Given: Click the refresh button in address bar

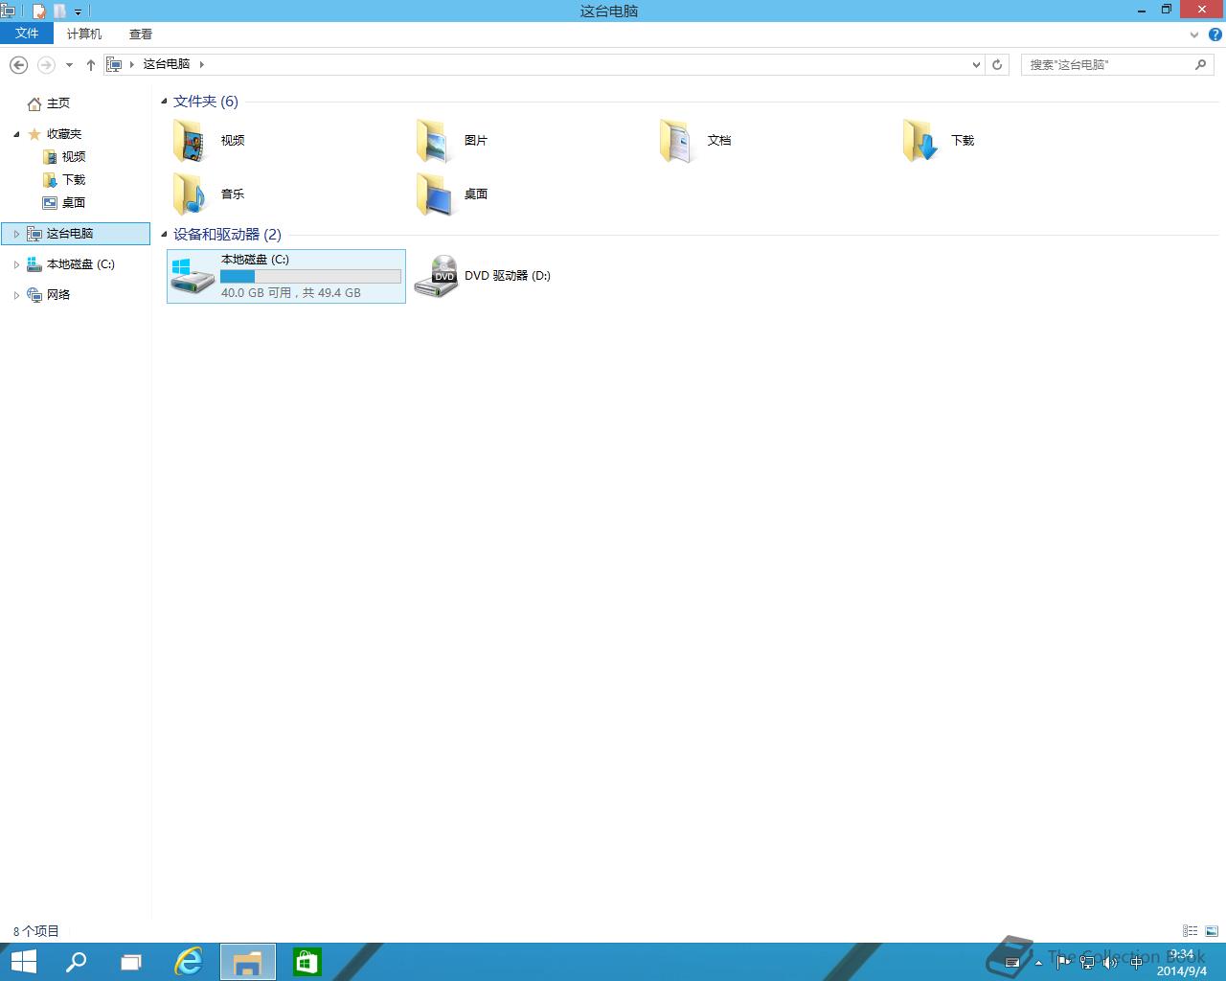Looking at the screenshot, I should 997,64.
